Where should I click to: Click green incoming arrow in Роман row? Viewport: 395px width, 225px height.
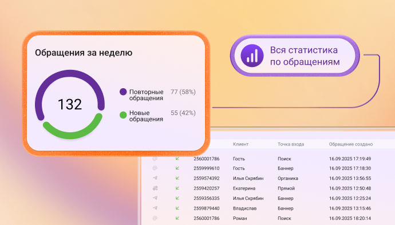pyautogui.click(x=177, y=218)
